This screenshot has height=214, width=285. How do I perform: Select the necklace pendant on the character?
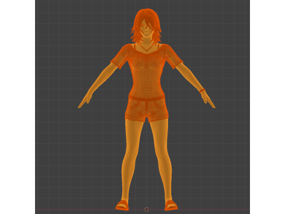[x=147, y=51]
